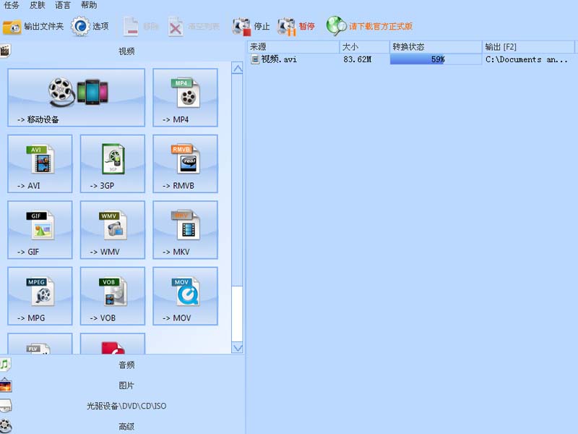Screen dimensions: 578x434
Task: Open the 语言 language menu
Action: (61, 5)
